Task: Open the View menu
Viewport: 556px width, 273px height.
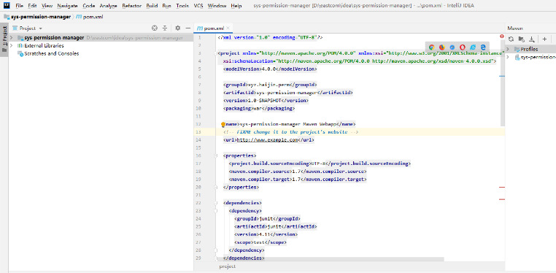Action: 47,6
